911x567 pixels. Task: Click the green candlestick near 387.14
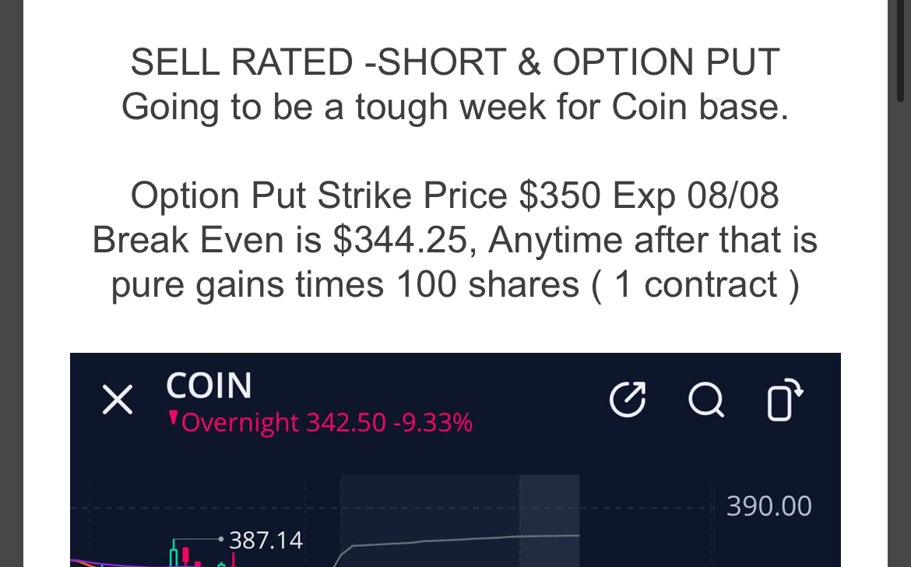174,553
